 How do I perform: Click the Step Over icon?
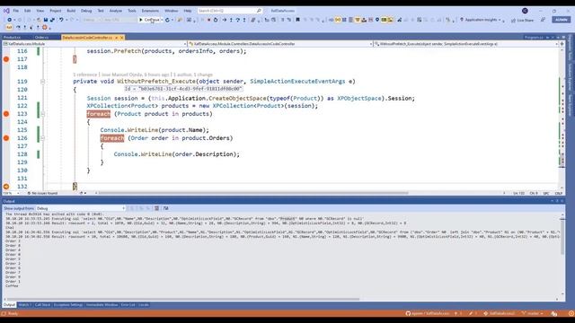pyautogui.click(x=237, y=20)
